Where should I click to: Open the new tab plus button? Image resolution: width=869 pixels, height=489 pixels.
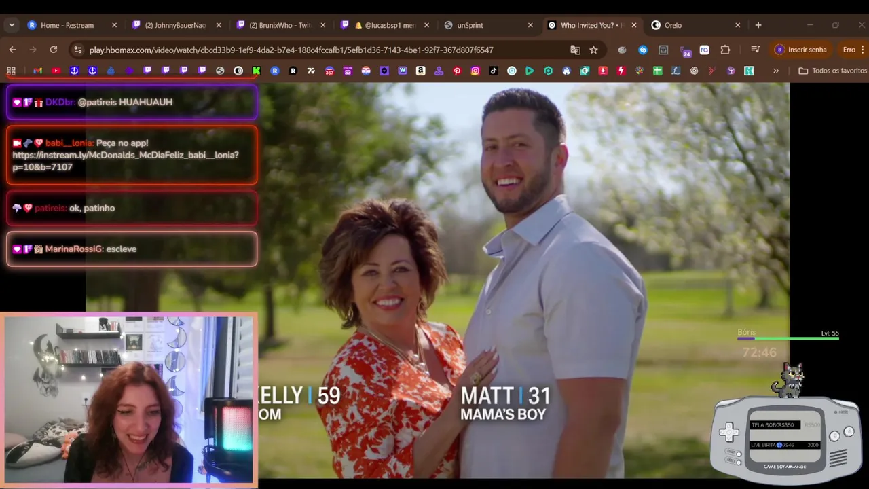(x=758, y=25)
